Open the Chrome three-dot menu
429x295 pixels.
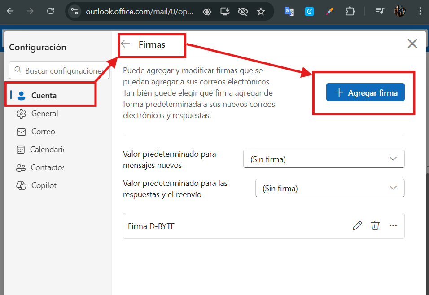(x=420, y=11)
